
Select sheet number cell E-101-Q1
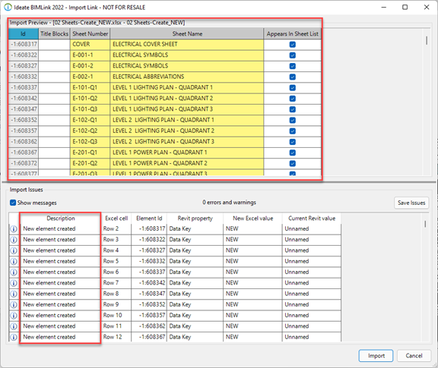[90, 87]
